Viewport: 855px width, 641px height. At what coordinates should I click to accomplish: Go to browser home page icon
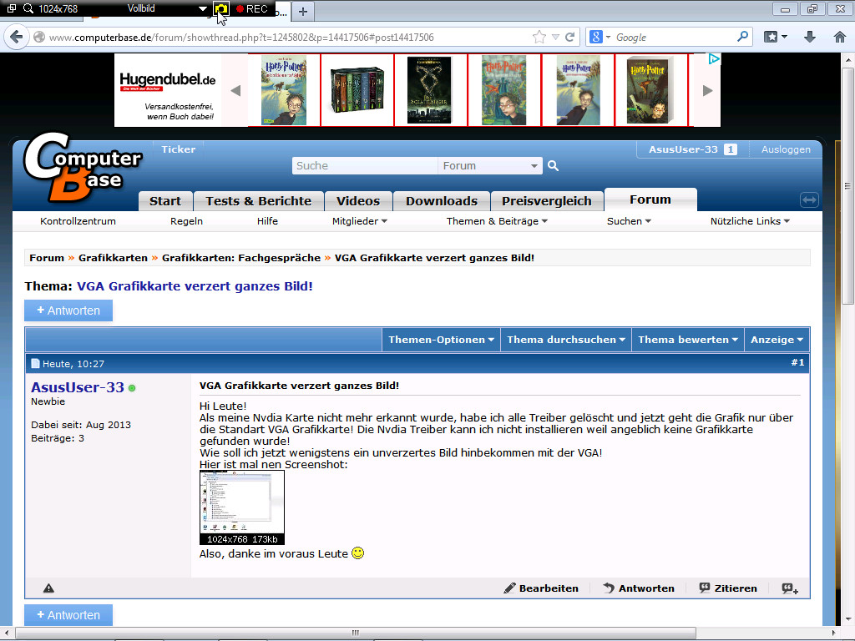[x=840, y=37]
